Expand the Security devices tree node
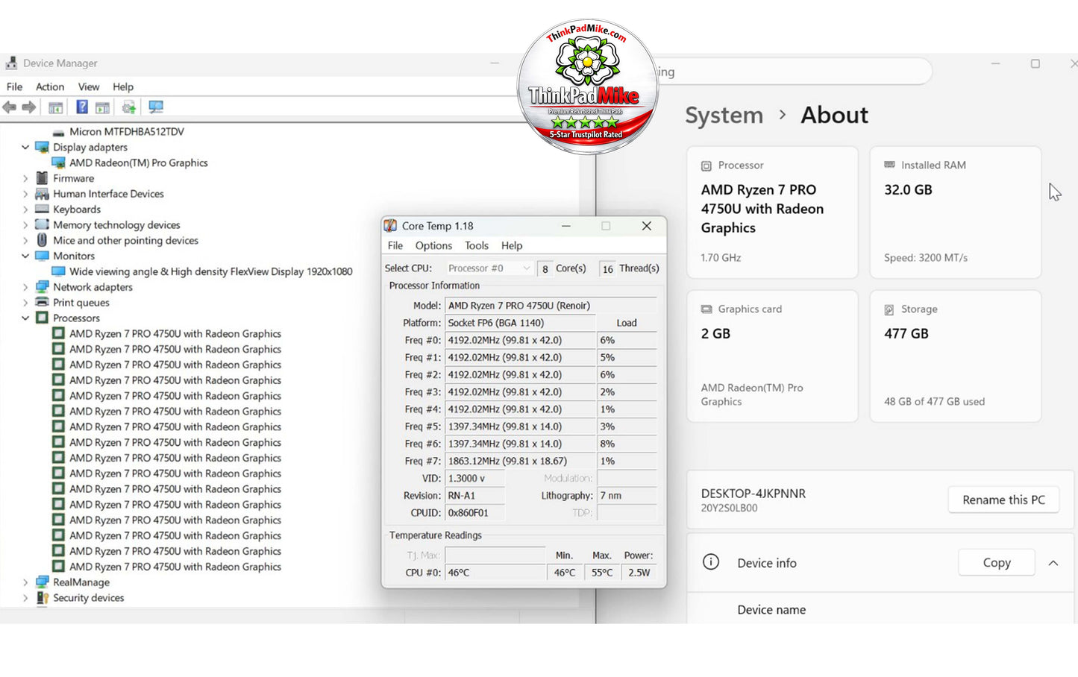 [25, 598]
